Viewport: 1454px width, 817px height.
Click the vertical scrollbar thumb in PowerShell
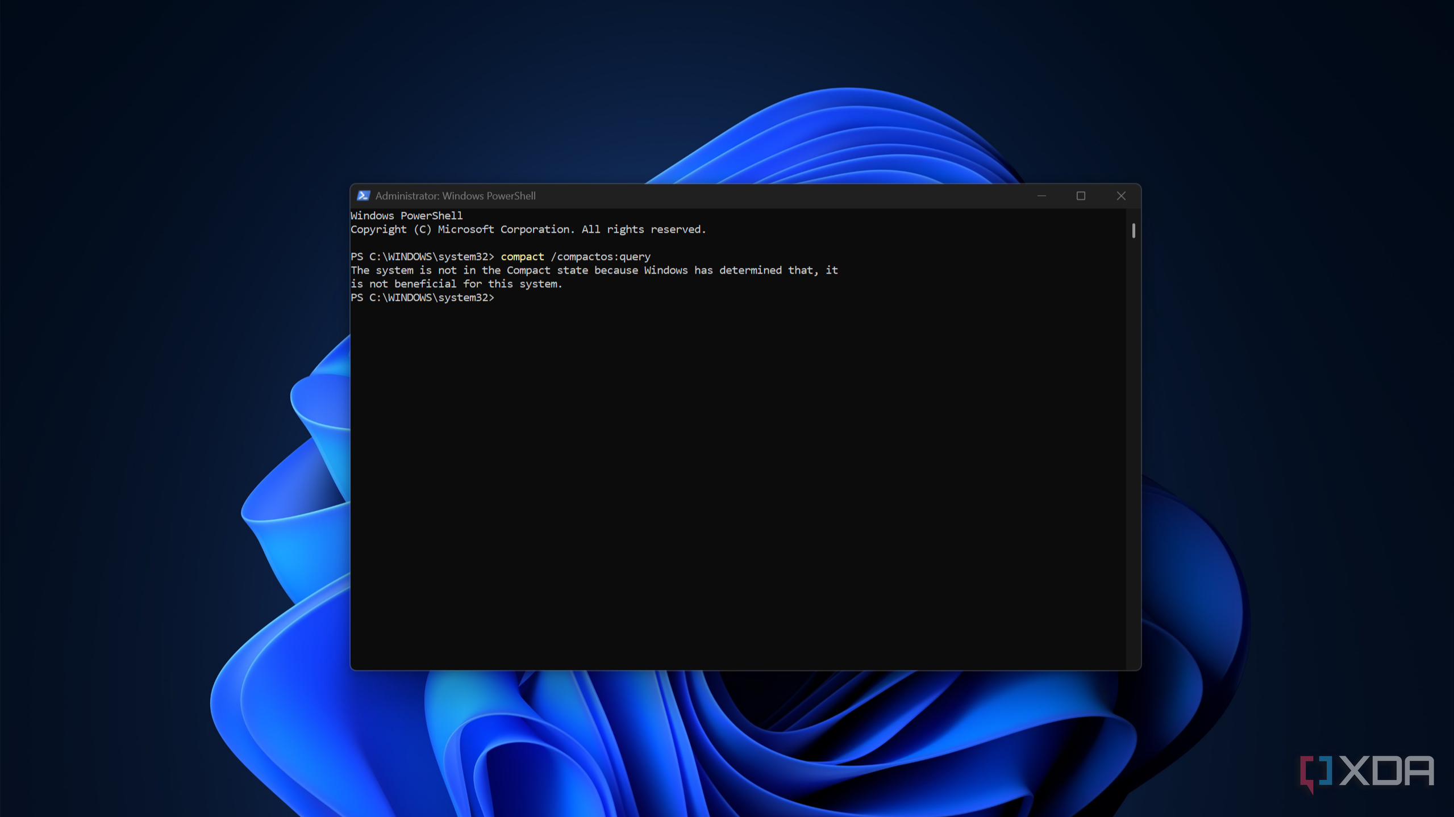(x=1134, y=231)
